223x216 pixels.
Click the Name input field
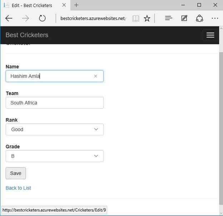click(x=55, y=76)
